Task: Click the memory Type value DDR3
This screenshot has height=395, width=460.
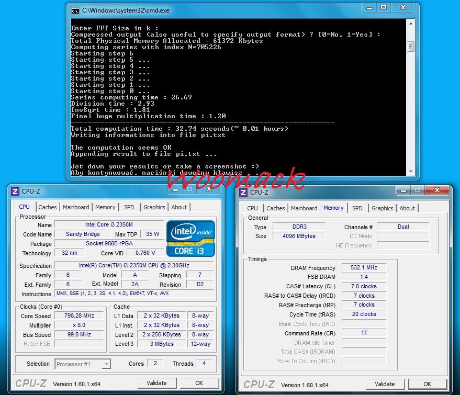Action: coord(299,227)
